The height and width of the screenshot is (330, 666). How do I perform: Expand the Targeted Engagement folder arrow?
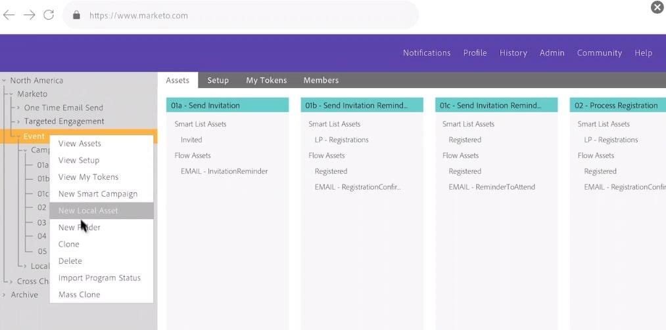[18, 121]
